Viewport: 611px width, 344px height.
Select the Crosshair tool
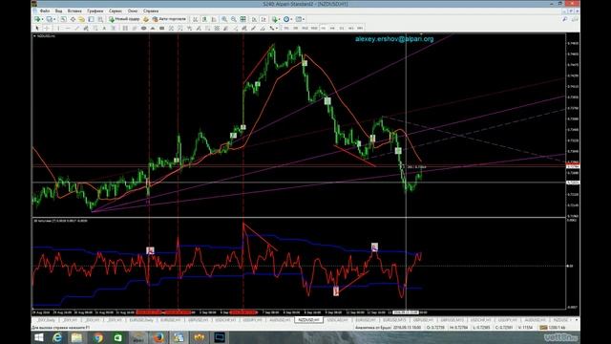pyautogui.click(x=47, y=28)
